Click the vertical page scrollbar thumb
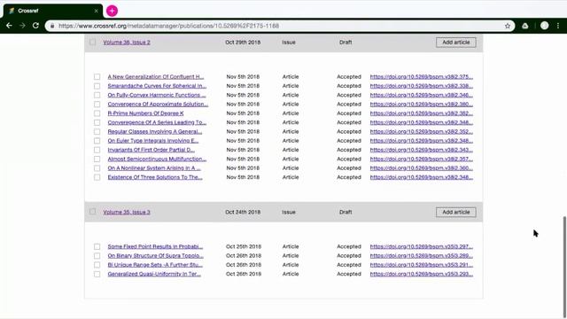567x319 pixels. pos(564,266)
